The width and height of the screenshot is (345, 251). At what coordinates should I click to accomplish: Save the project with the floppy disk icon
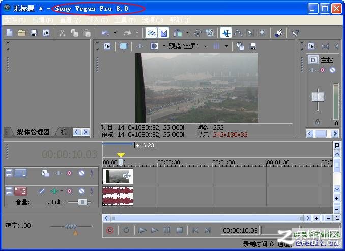point(34,33)
